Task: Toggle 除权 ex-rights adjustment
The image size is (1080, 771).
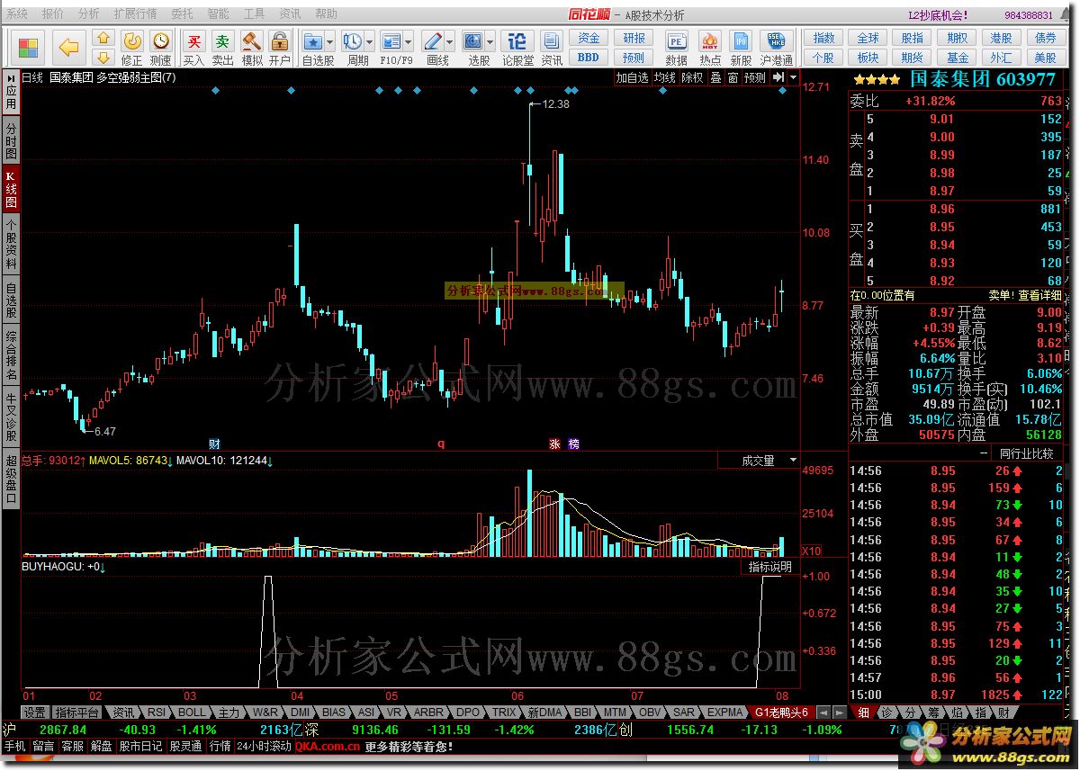Action: point(692,78)
